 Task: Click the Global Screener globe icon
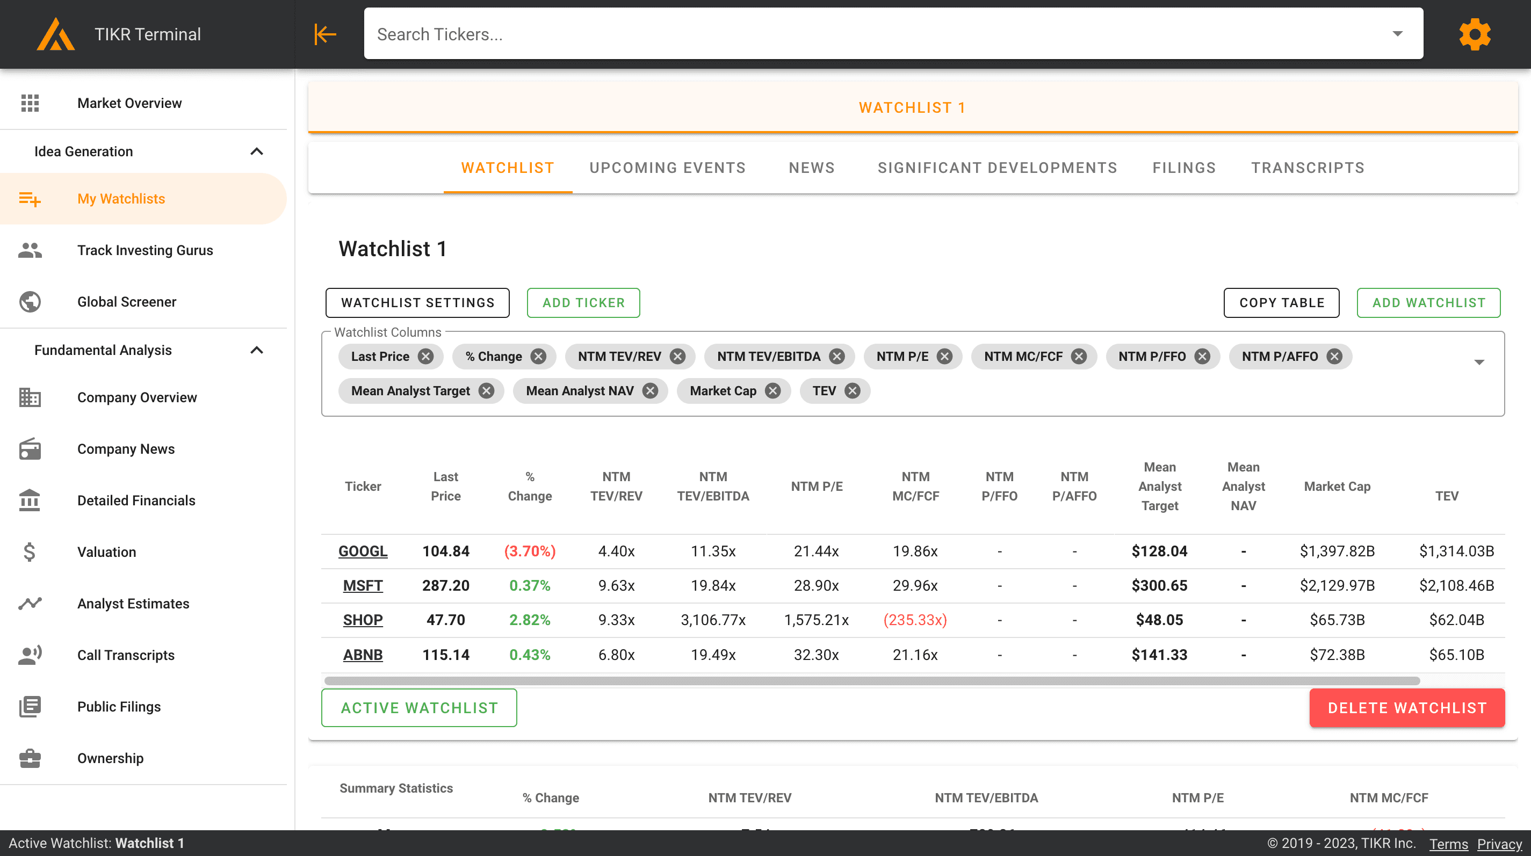coord(31,302)
